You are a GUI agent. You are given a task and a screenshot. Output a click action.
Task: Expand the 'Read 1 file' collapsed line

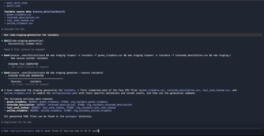(24, 49)
